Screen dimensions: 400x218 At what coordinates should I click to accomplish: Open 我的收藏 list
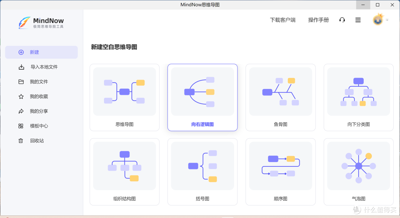(x=39, y=96)
